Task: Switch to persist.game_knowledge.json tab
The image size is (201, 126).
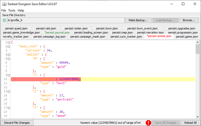Action: 21,32
